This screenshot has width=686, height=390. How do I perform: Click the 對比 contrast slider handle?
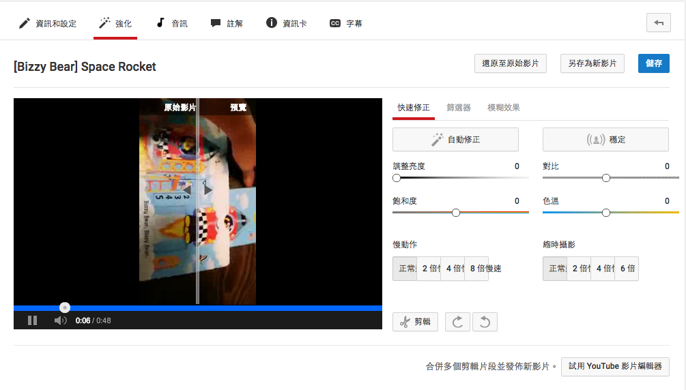[x=606, y=178]
